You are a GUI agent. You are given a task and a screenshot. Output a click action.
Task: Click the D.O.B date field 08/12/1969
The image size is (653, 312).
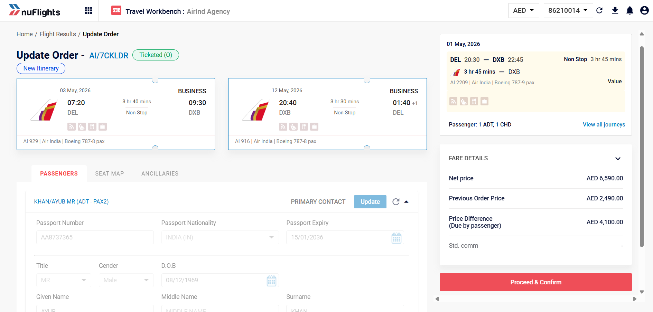220,280
